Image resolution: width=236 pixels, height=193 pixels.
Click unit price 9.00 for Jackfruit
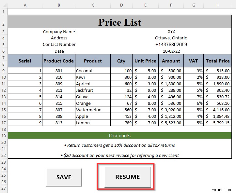pos(145,90)
